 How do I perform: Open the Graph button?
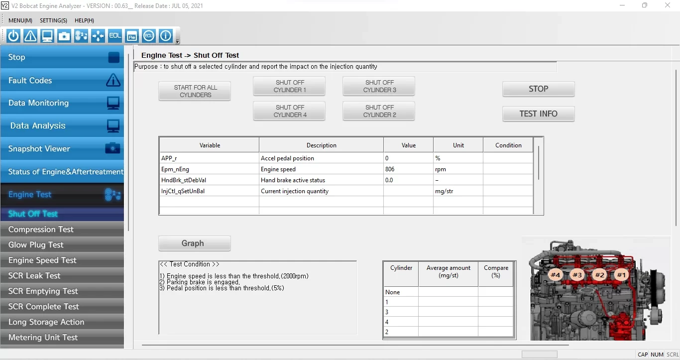194,243
